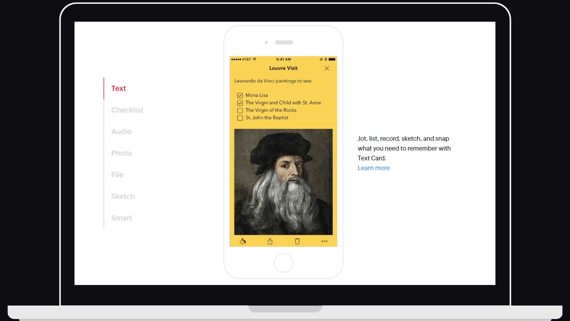Uncheck the Mona Lisa checkbox

pos(240,95)
